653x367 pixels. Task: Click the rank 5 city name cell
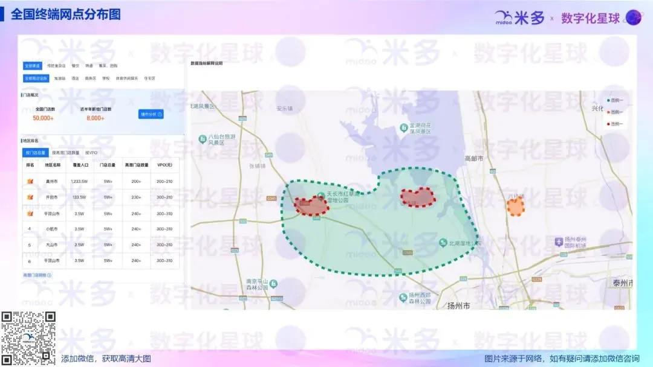[x=51, y=244]
